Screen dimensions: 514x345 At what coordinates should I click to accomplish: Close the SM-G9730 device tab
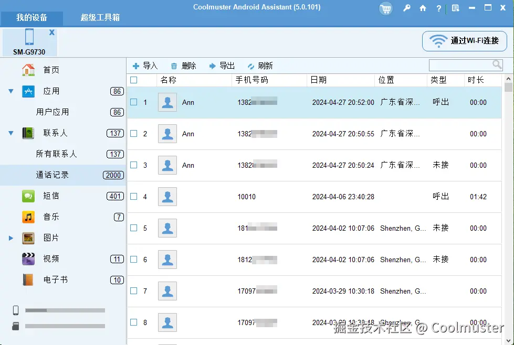tap(52, 33)
